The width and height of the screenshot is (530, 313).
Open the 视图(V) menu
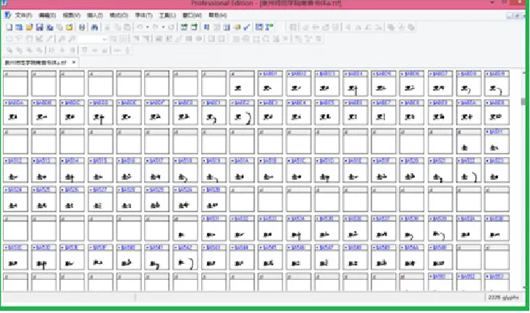(72, 15)
